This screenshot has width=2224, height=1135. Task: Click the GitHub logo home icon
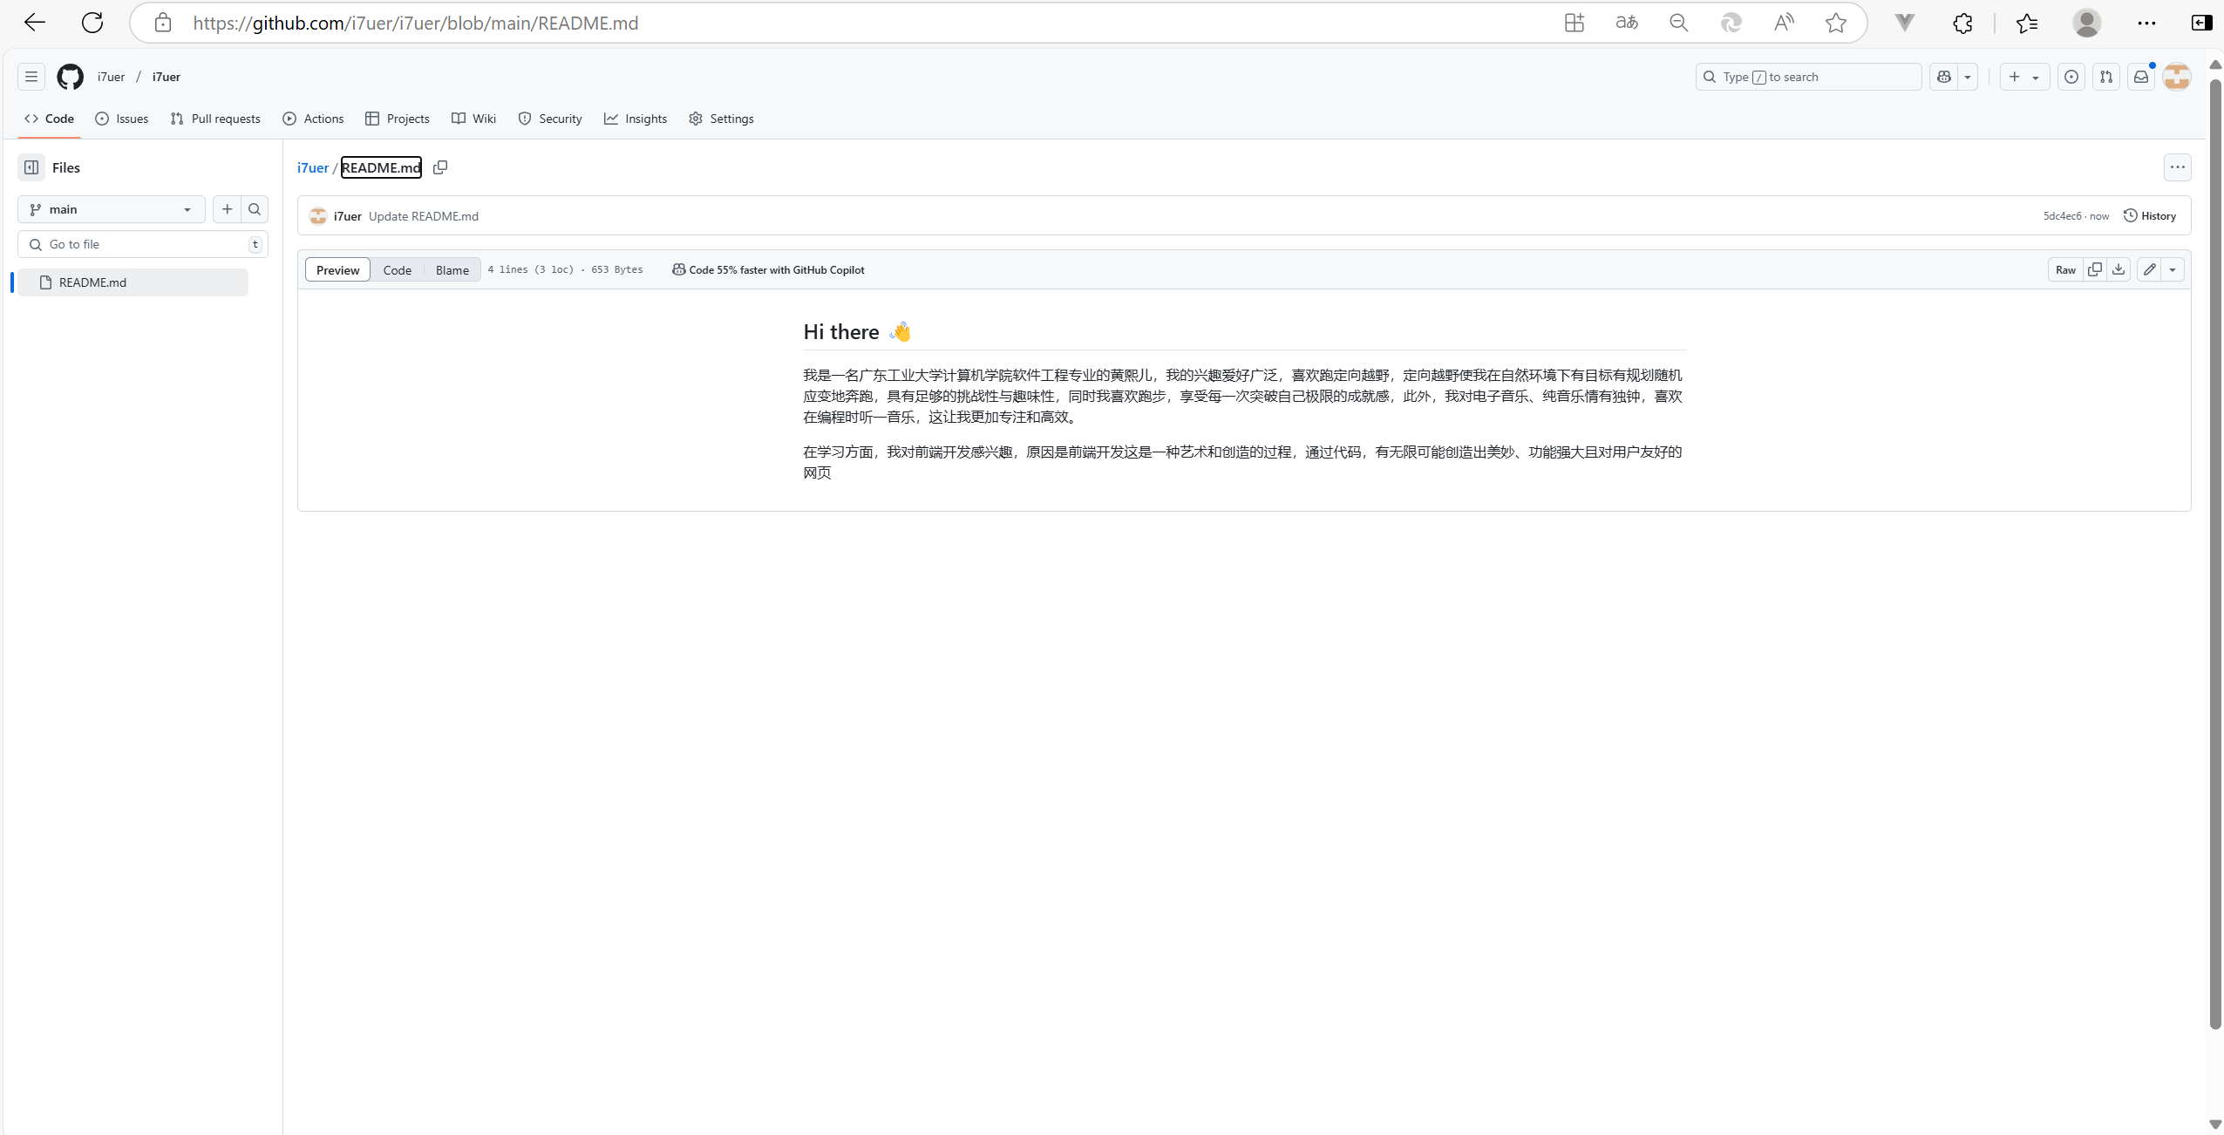tap(70, 77)
